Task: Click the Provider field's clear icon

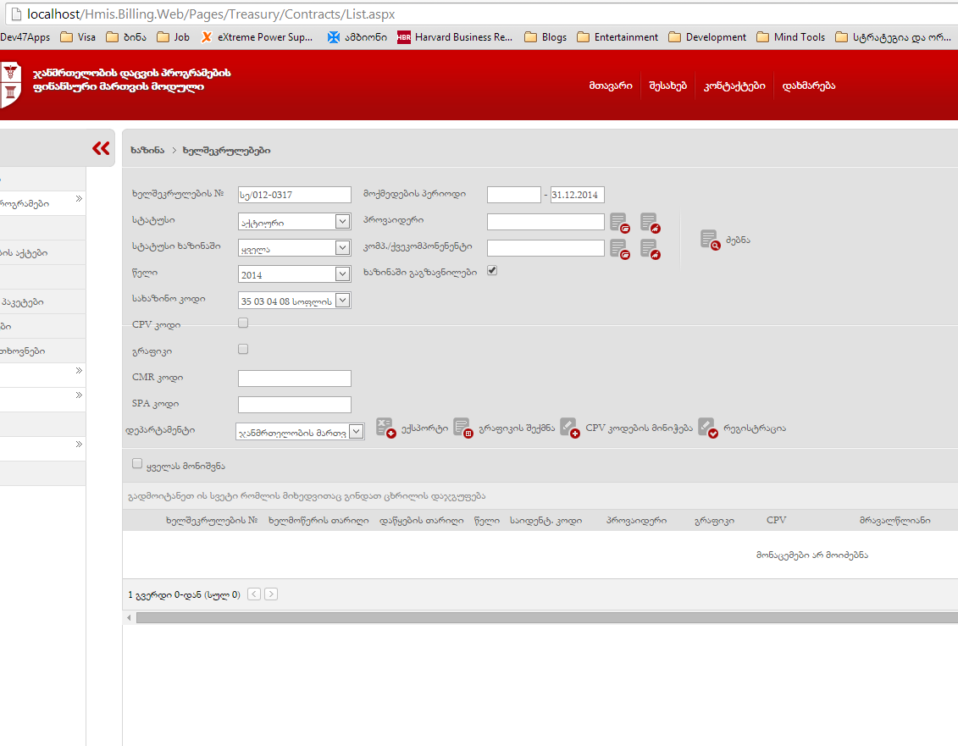Action: (x=650, y=223)
